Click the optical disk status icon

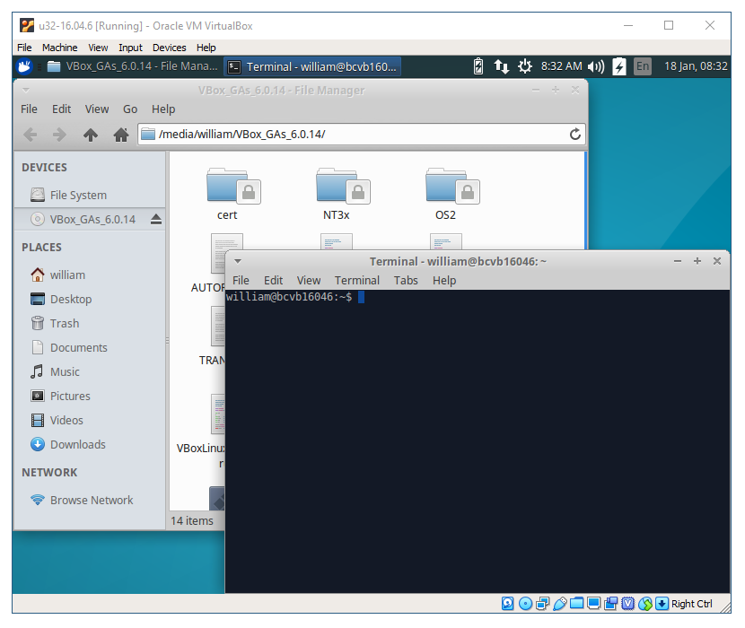tap(526, 604)
